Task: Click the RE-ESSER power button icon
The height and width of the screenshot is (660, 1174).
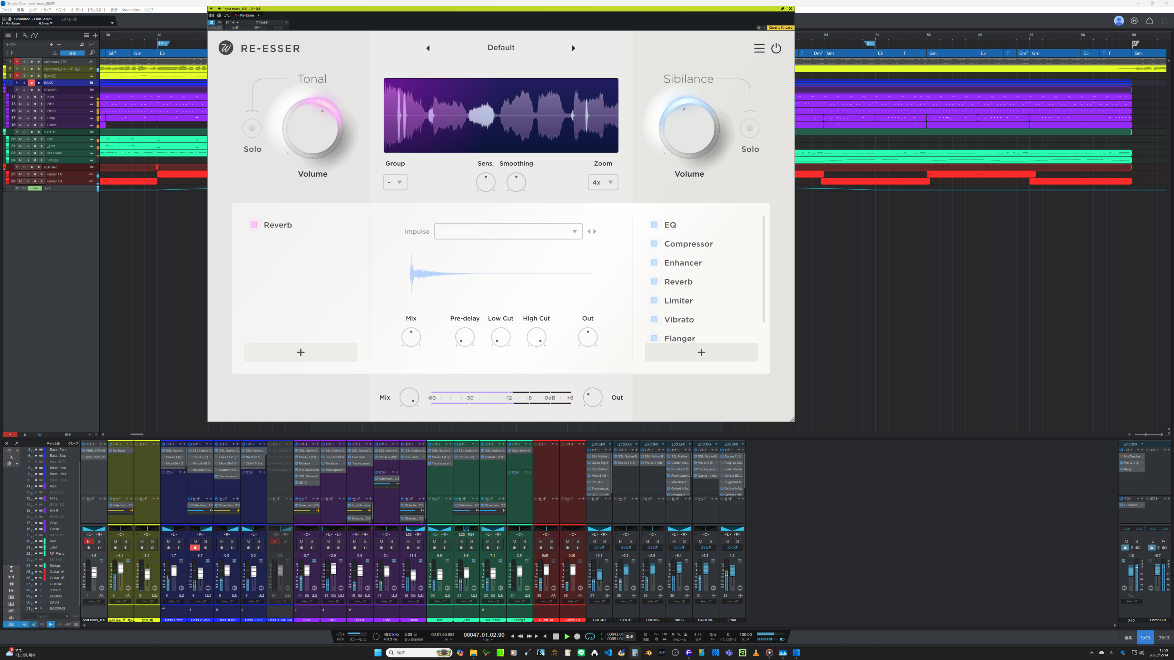Action: (776, 48)
